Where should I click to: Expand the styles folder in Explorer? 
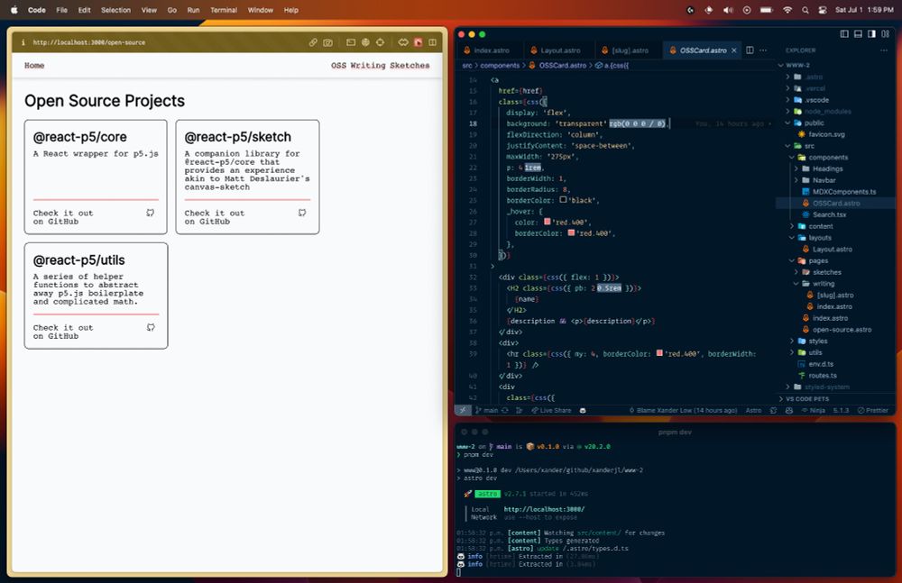coord(817,342)
